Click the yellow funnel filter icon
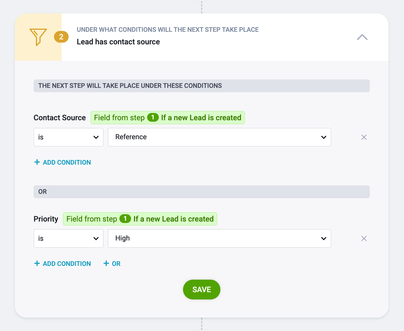 (38, 37)
